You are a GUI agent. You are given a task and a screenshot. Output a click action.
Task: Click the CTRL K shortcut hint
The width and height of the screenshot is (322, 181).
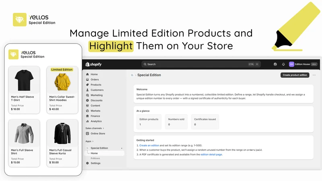coord(254,64)
